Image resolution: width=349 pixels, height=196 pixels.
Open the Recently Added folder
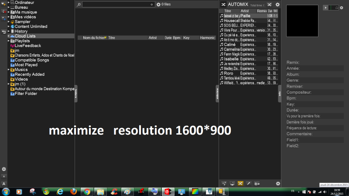coord(30,74)
